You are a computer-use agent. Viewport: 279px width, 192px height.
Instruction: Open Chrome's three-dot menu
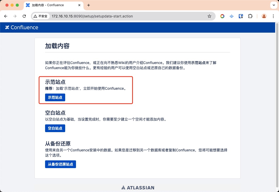click(x=273, y=16)
